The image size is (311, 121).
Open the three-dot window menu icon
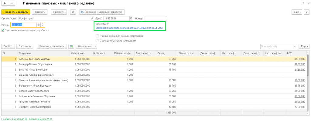tap(303, 3)
